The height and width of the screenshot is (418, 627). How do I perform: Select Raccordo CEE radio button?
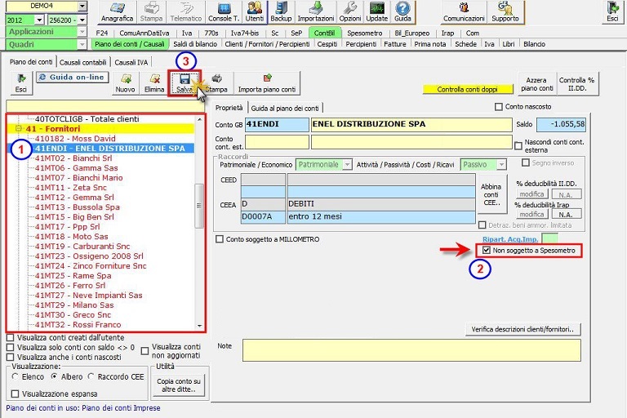(91, 376)
